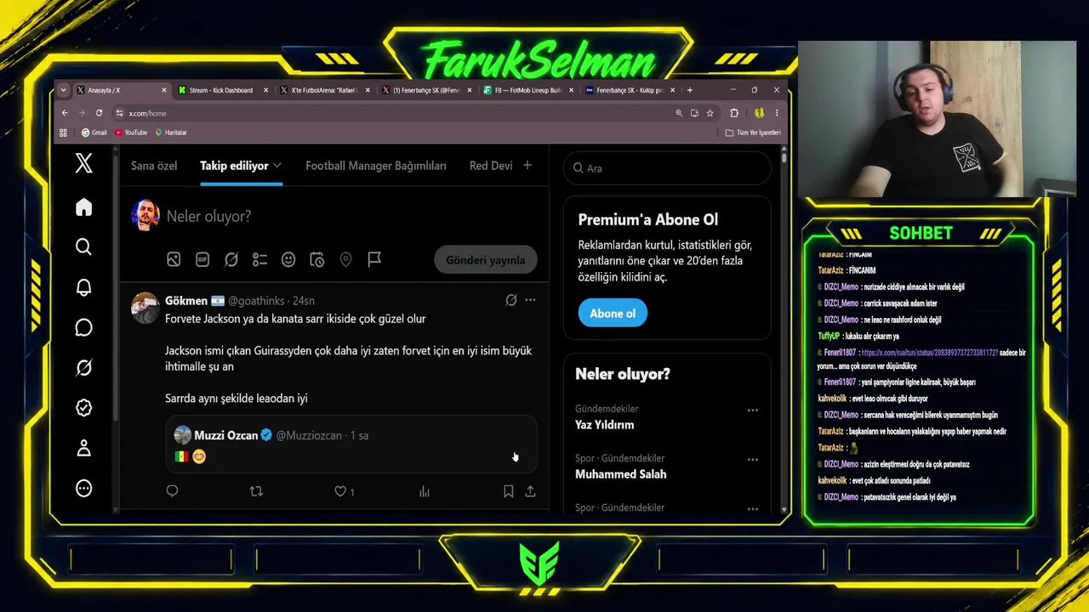
Task: Click Gökmen's profile avatar
Action: pyautogui.click(x=145, y=307)
